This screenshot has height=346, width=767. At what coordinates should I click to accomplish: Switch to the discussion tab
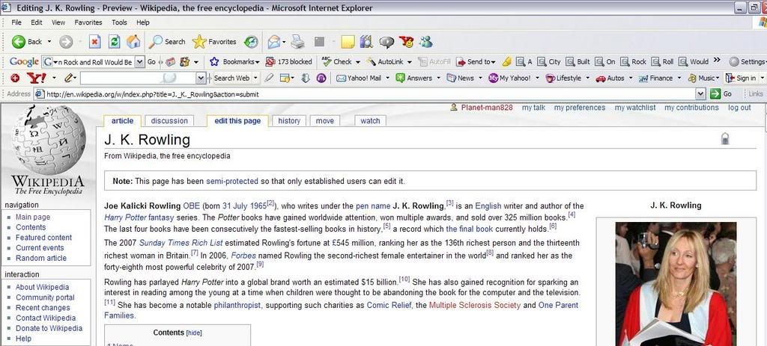(x=169, y=121)
